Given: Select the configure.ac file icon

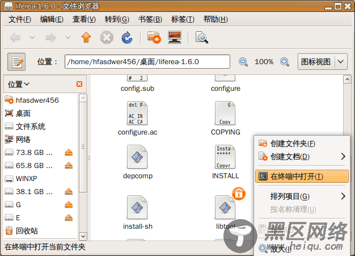Looking at the screenshot, I should pyautogui.click(x=137, y=113).
